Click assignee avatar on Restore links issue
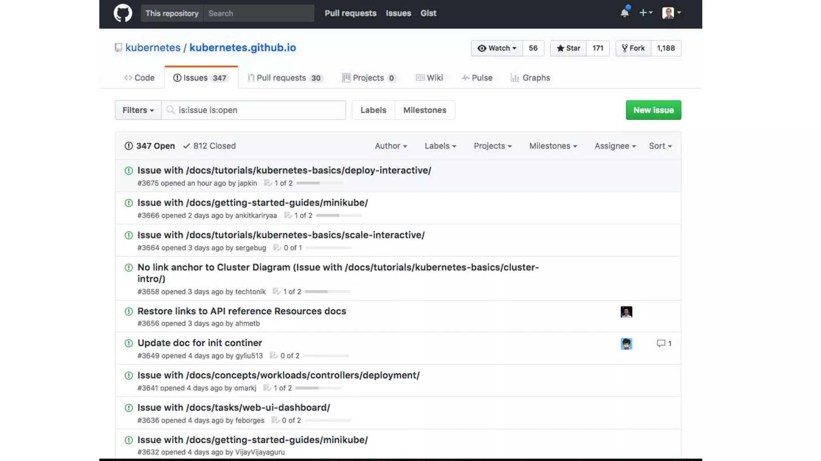This screenshot has height=461, width=821. click(x=626, y=312)
